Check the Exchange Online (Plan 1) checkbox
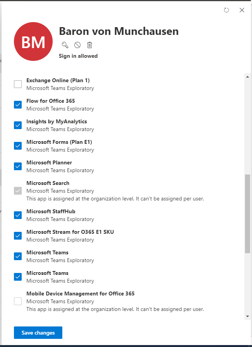 click(18, 84)
